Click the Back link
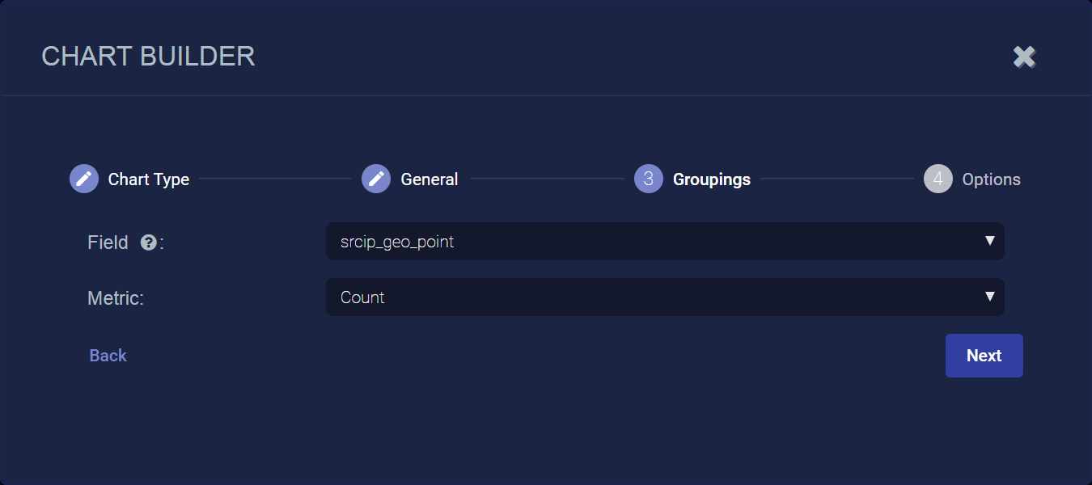This screenshot has height=485, width=1092. [108, 356]
